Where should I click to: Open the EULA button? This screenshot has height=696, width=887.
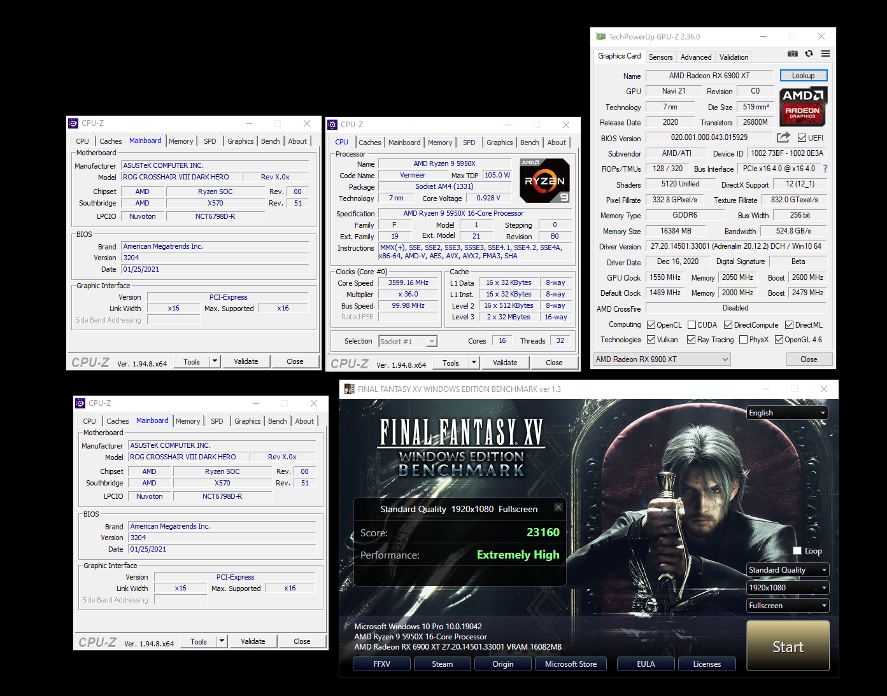click(x=646, y=664)
